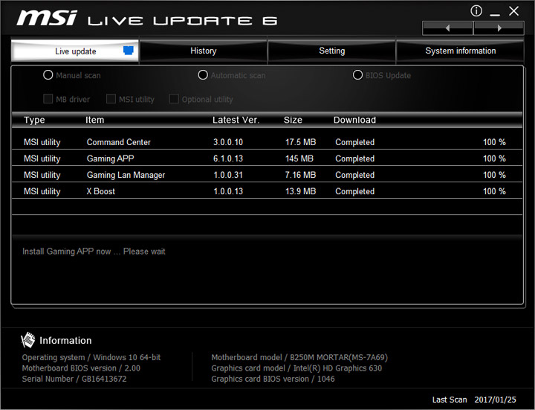Click the Install Gaming APP now status message
This screenshot has height=410, width=535.
[94, 252]
